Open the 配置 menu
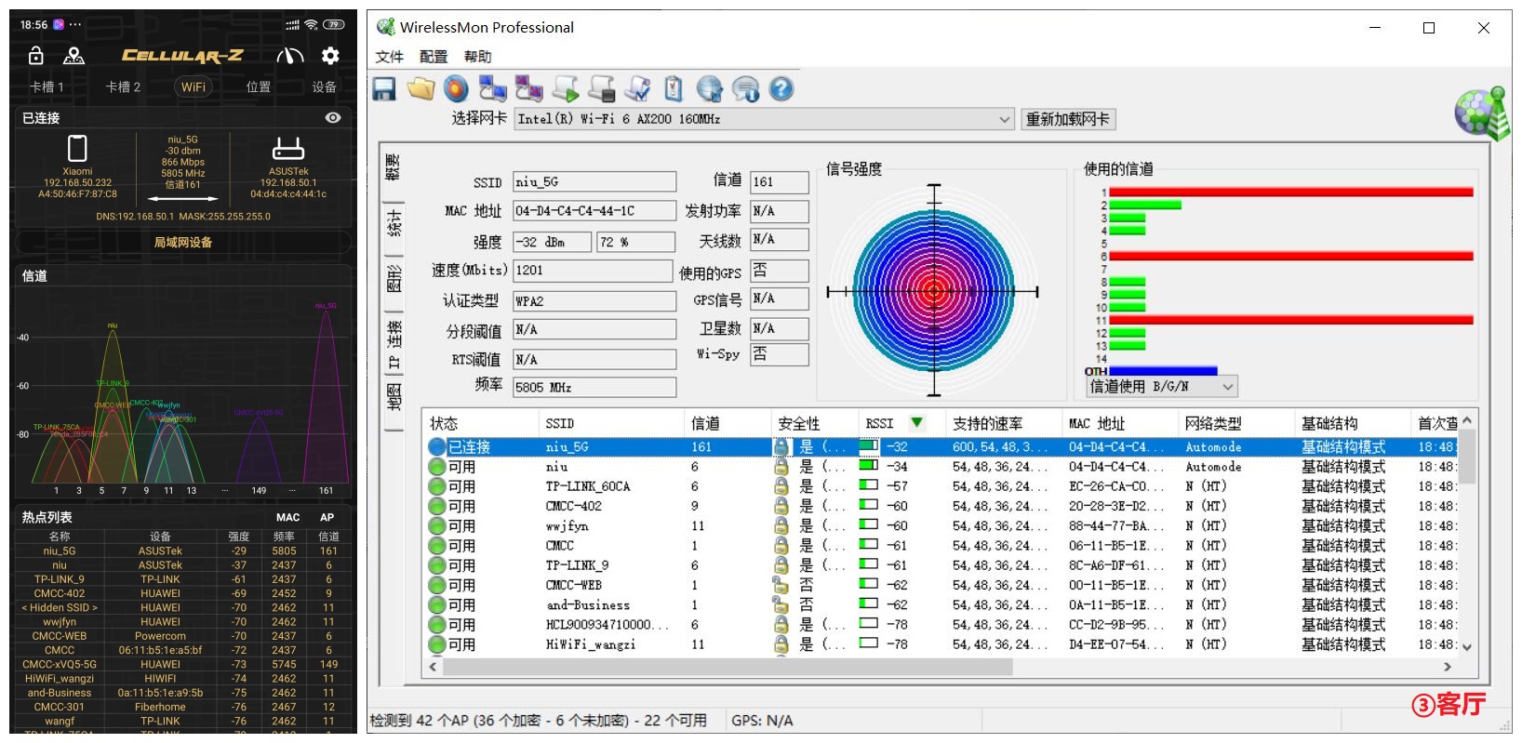 pyautogui.click(x=434, y=57)
